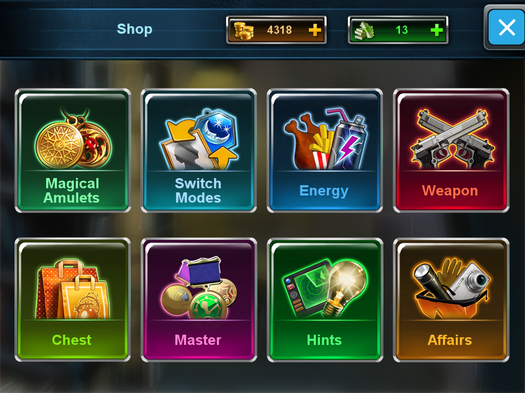The image size is (525, 393).
Task: Open the Chest shopping bags icon
Action: click(x=73, y=290)
